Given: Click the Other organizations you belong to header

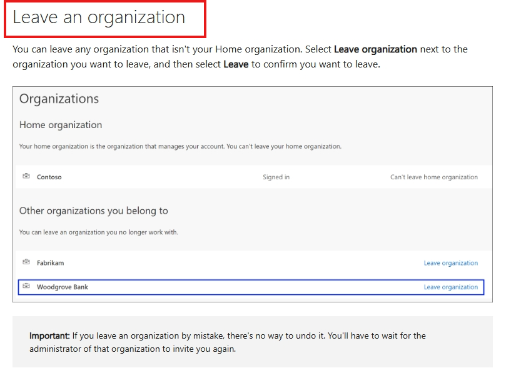Looking at the screenshot, I should (94, 211).
